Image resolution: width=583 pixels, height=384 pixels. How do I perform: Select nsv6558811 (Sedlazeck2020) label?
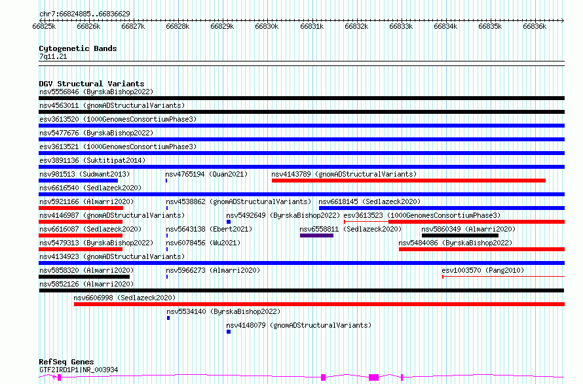[350, 229]
